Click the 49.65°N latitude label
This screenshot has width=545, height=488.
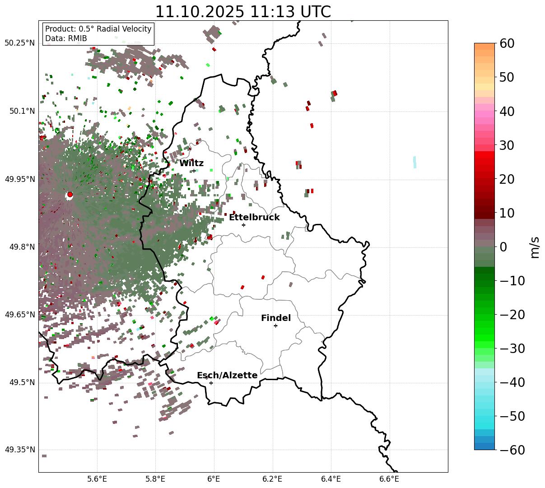point(20,315)
